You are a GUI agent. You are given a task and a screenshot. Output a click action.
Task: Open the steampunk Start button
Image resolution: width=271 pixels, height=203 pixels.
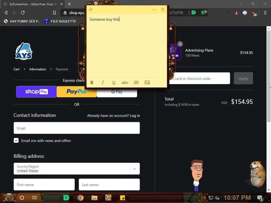point(9,198)
